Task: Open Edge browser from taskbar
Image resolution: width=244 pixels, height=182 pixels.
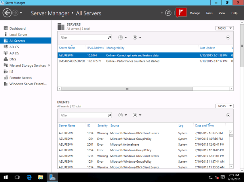Action: [29, 177]
